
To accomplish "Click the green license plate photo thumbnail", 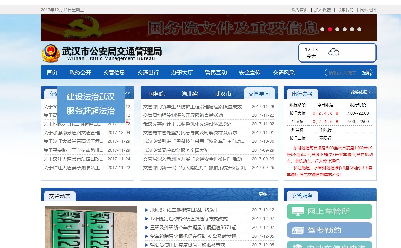I will [x=91, y=229].
